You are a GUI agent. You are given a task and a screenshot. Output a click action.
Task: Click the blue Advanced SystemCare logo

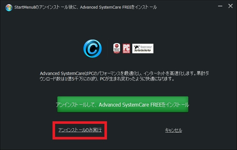point(93,49)
